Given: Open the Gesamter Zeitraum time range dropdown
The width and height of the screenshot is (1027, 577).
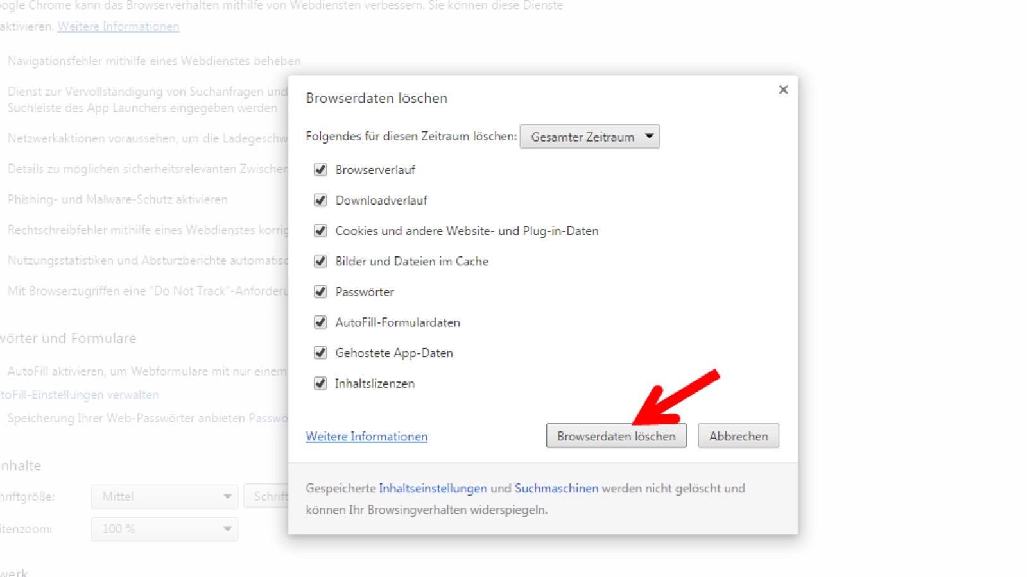Looking at the screenshot, I should click(589, 137).
